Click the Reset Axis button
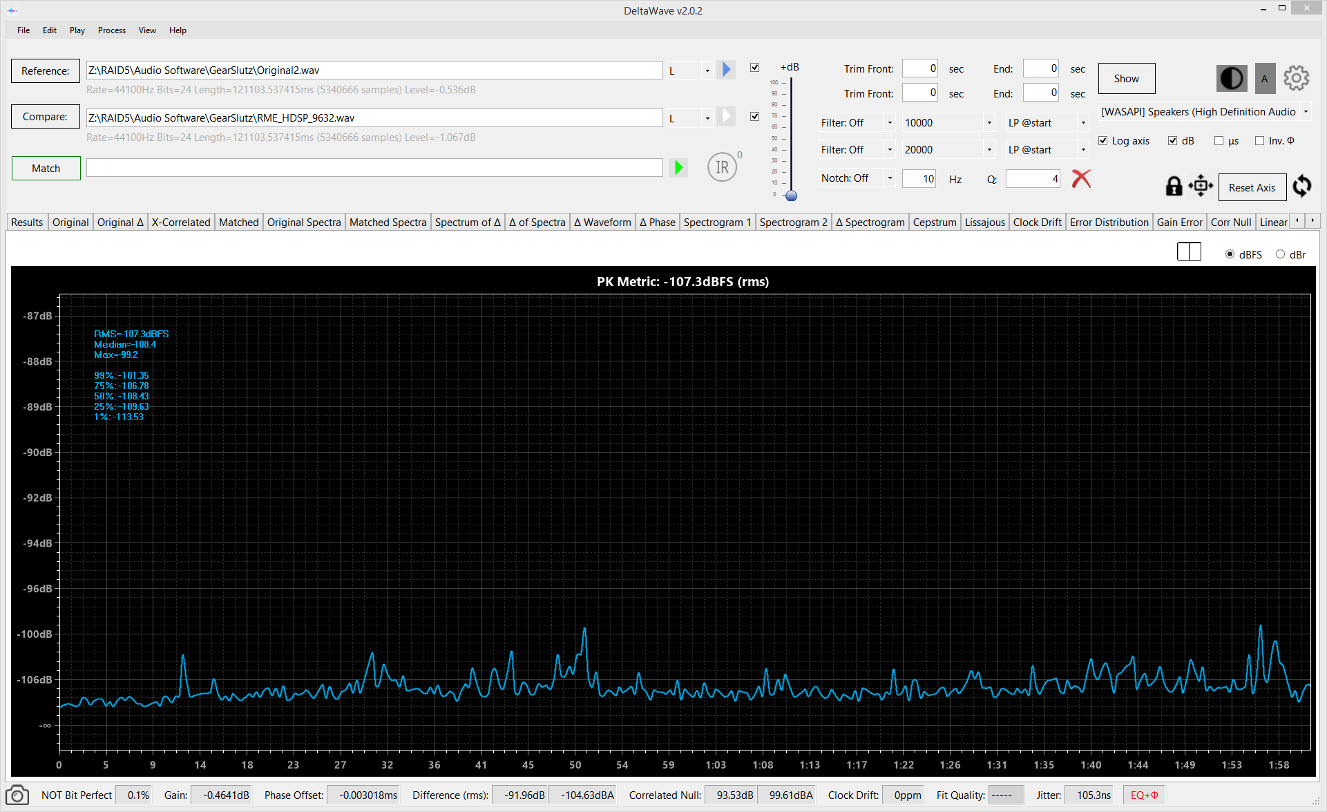Image resolution: width=1327 pixels, height=812 pixels. click(1252, 188)
